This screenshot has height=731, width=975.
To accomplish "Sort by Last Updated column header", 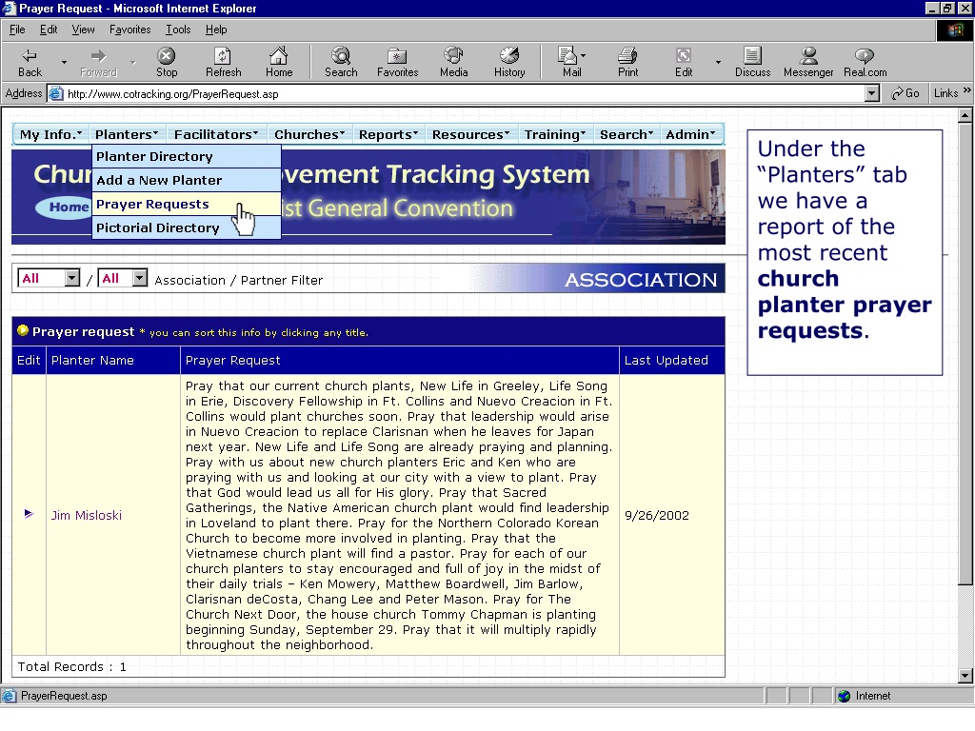I will 666,361.
